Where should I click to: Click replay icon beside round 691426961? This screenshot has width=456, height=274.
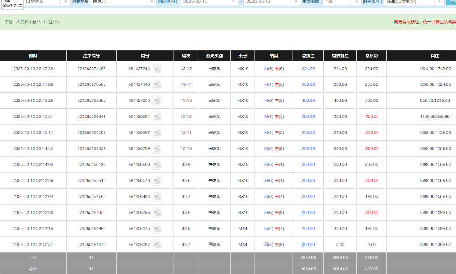tap(156, 117)
